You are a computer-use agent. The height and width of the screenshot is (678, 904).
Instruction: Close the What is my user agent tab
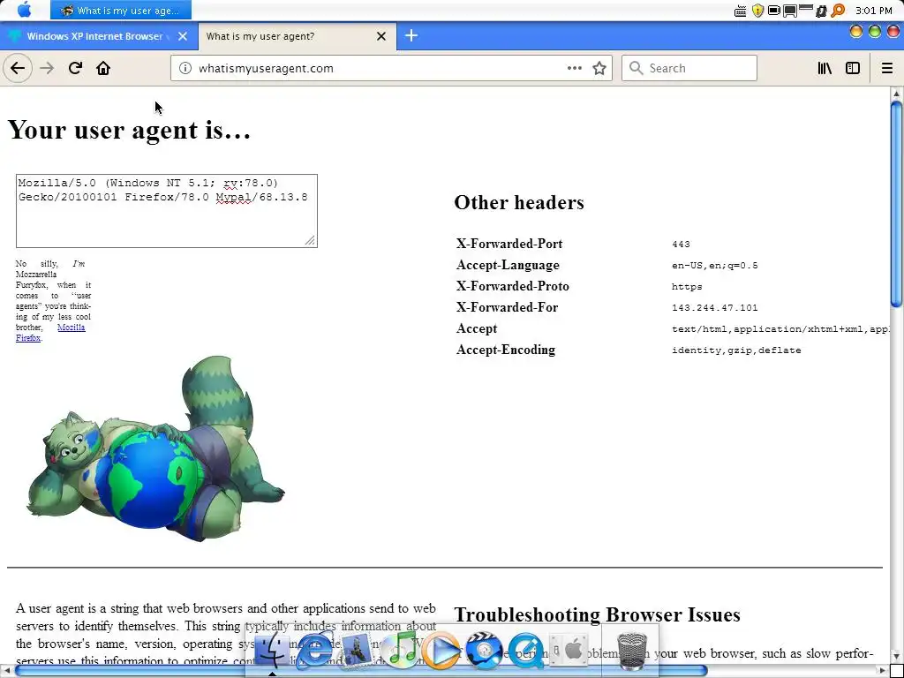click(381, 35)
